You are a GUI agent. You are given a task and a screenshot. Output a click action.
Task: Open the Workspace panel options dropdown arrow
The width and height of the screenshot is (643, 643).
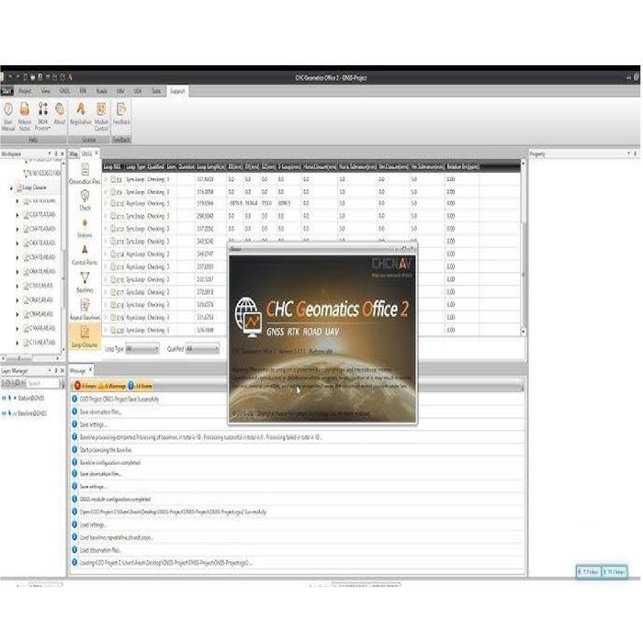click(50, 153)
